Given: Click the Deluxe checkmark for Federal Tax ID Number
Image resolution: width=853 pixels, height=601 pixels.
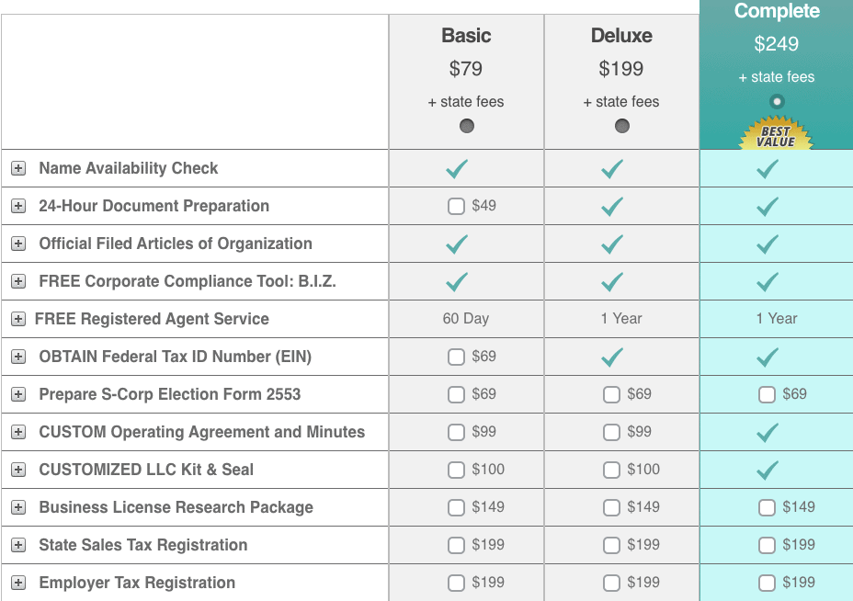Looking at the screenshot, I should (x=611, y=357).
